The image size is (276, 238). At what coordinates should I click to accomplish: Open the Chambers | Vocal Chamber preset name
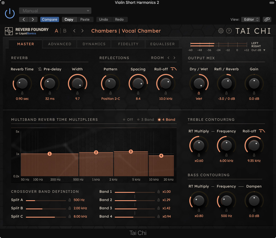(x=126, y=31)
